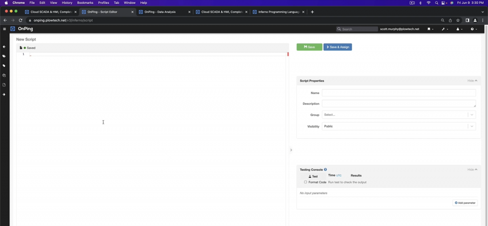The image size is (488, 226).
Task: Open the wrench tools menu
Action: 445,29
